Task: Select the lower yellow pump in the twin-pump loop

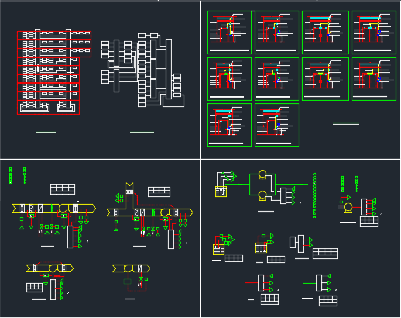Action: click(x=262, y=196)
